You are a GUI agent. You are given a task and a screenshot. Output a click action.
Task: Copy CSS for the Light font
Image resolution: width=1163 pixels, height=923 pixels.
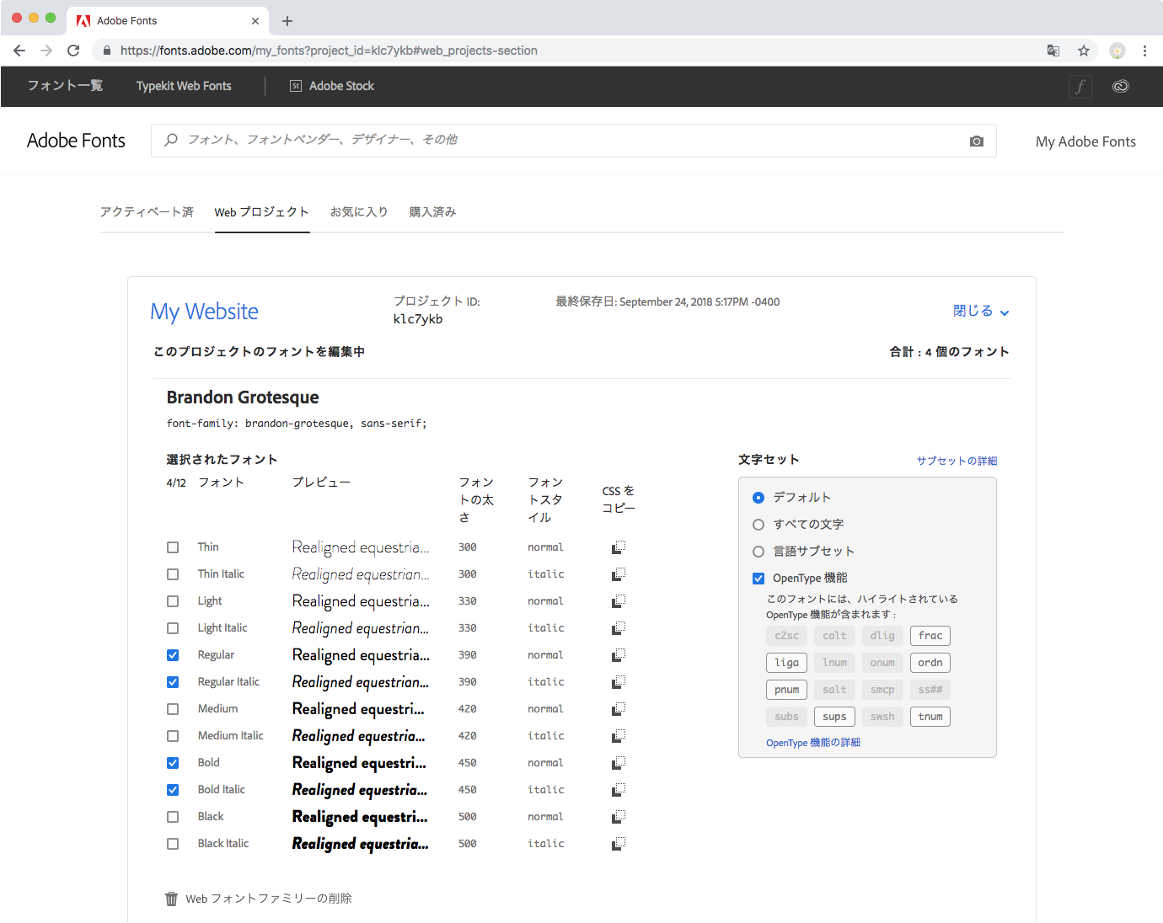coord(618,601)
